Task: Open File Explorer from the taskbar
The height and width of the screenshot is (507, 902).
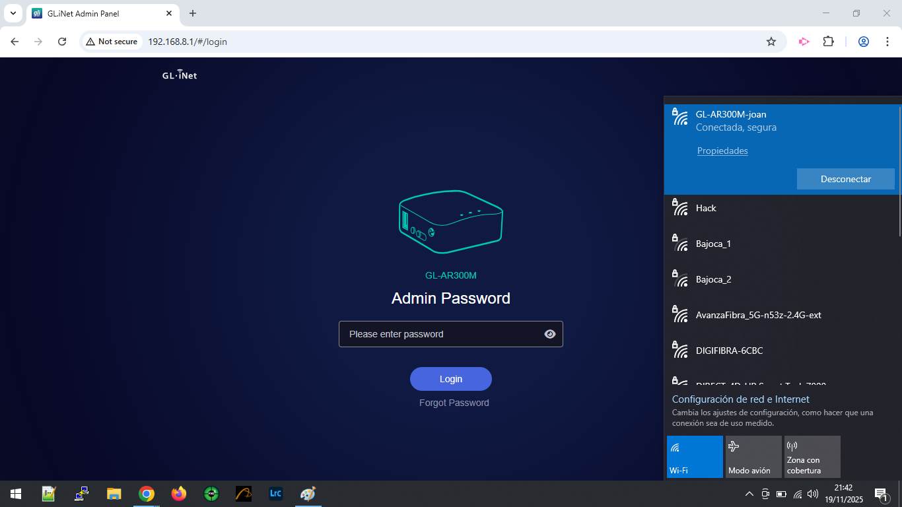Action: 114,493
